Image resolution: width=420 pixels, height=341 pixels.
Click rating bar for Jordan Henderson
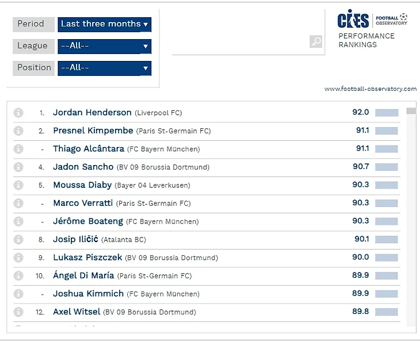point(387,113)
